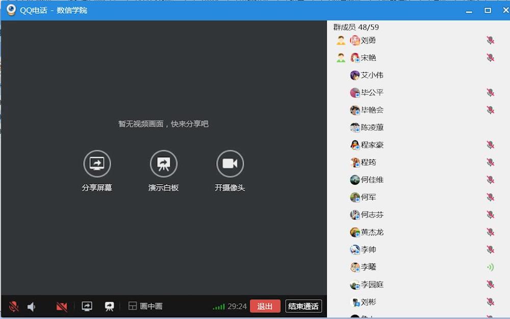Image resolution: width=510 pixels, height=319 pixels.
Task: Click whiteboard icon in bottom toolbar
Action: (x=109, y=306)
